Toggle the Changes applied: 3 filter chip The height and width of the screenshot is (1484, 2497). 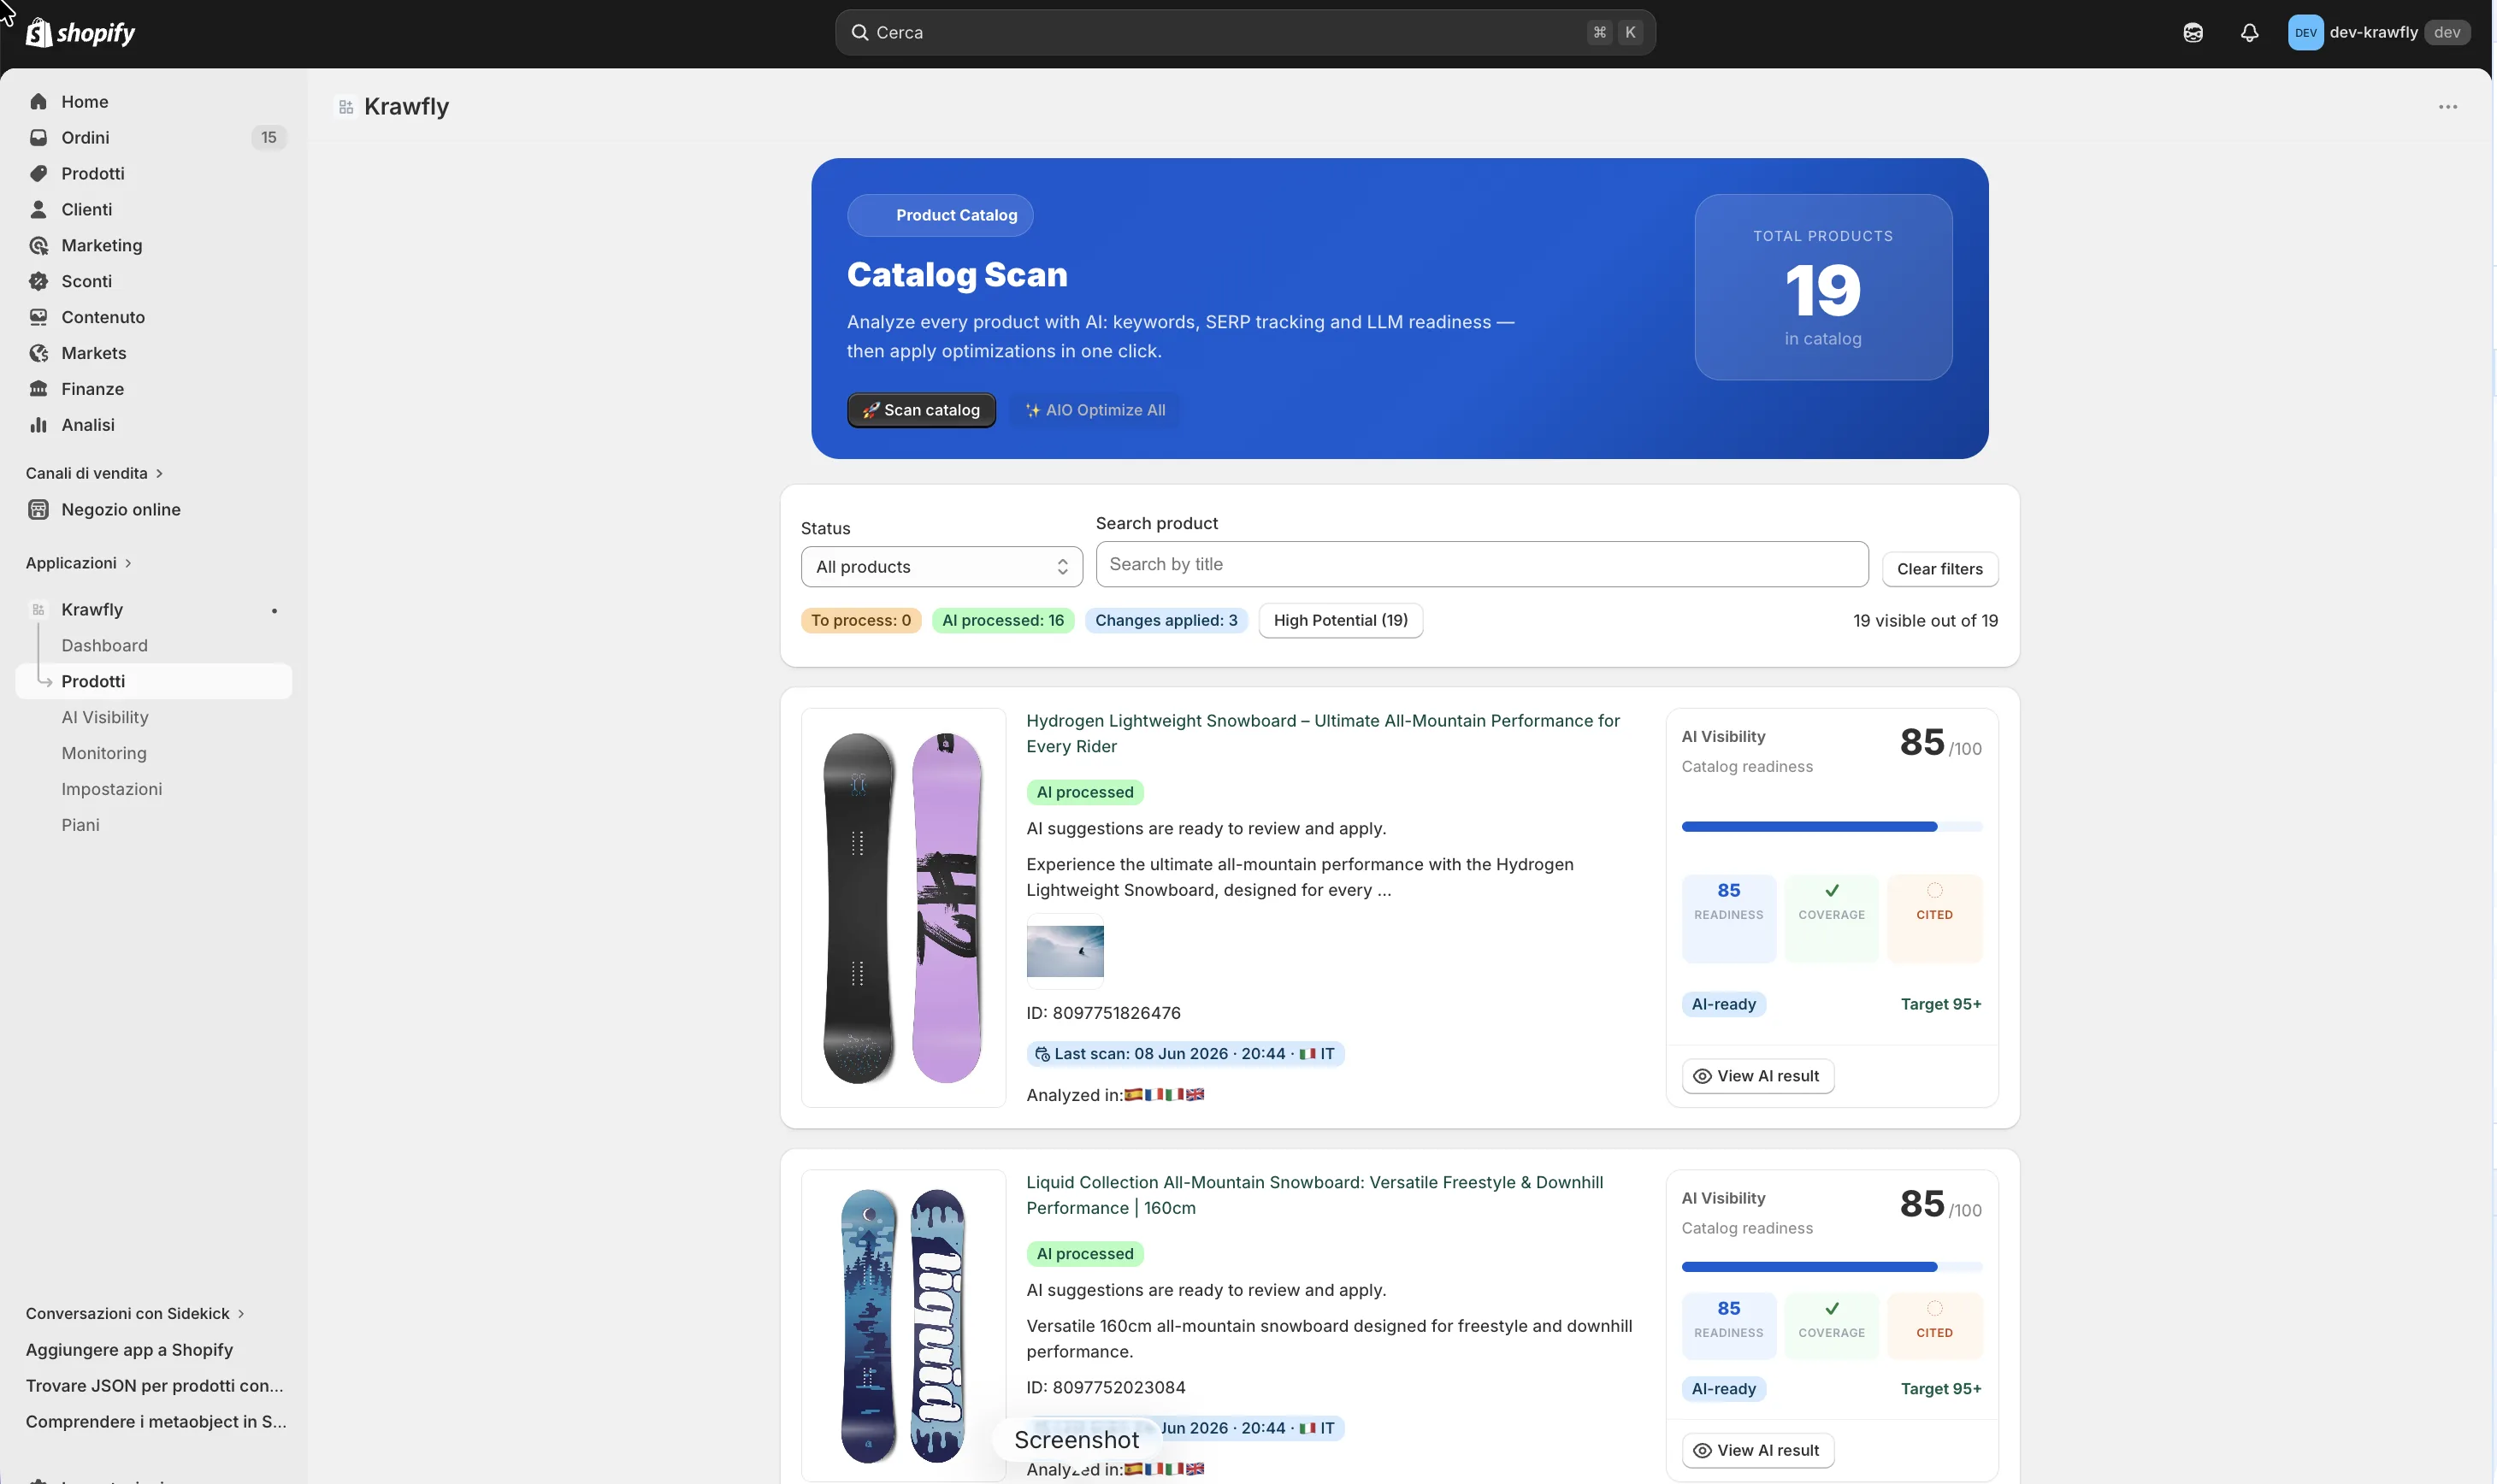pos(1166,621)
